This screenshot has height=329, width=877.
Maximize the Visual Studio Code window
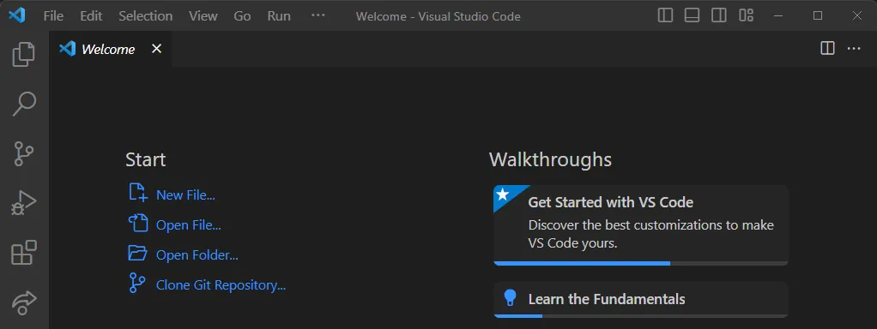coord(818,15)
